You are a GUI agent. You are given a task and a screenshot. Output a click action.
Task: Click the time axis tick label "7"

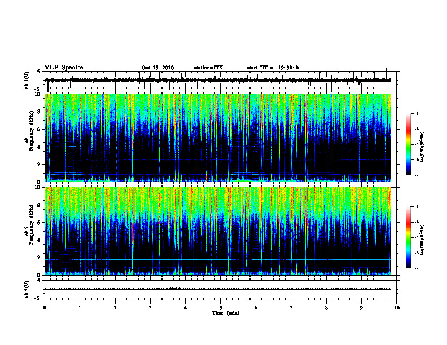click(x=291, y=308)
